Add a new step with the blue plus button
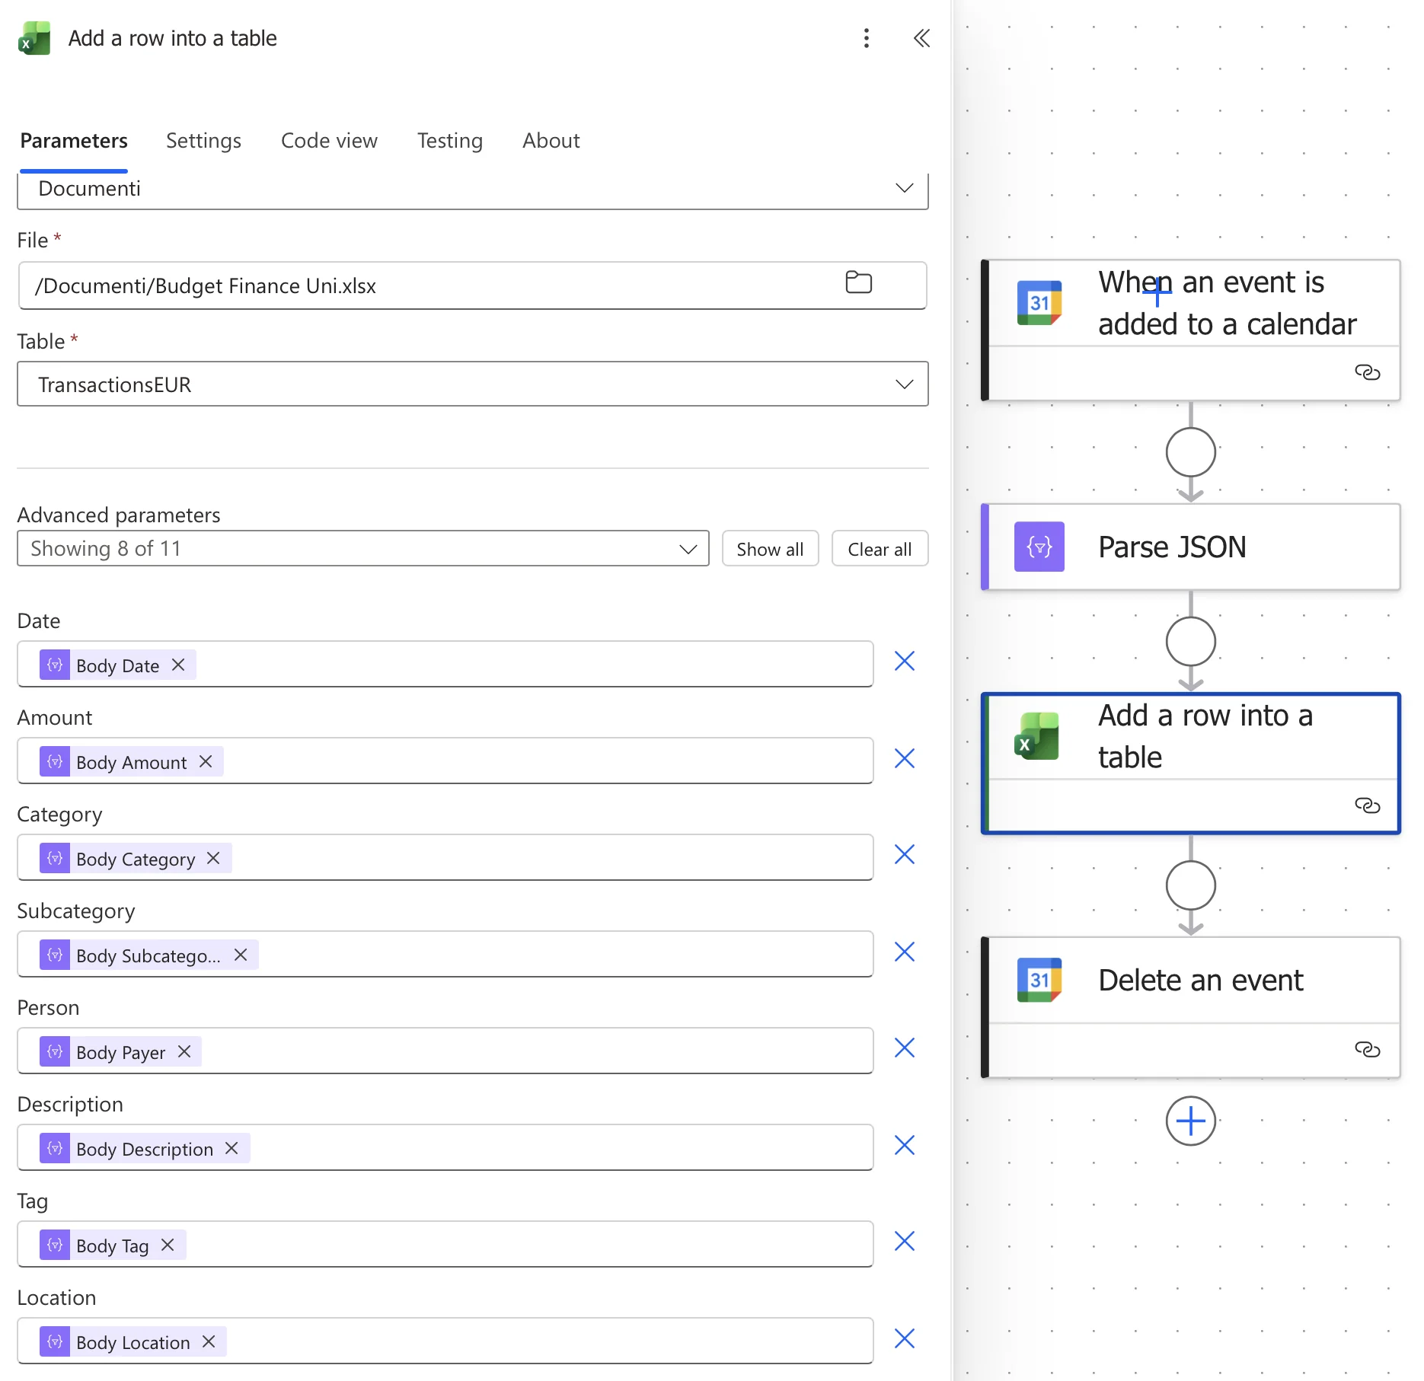This screenshot has width=1424, height=1381. (x=1190, y=1121)
